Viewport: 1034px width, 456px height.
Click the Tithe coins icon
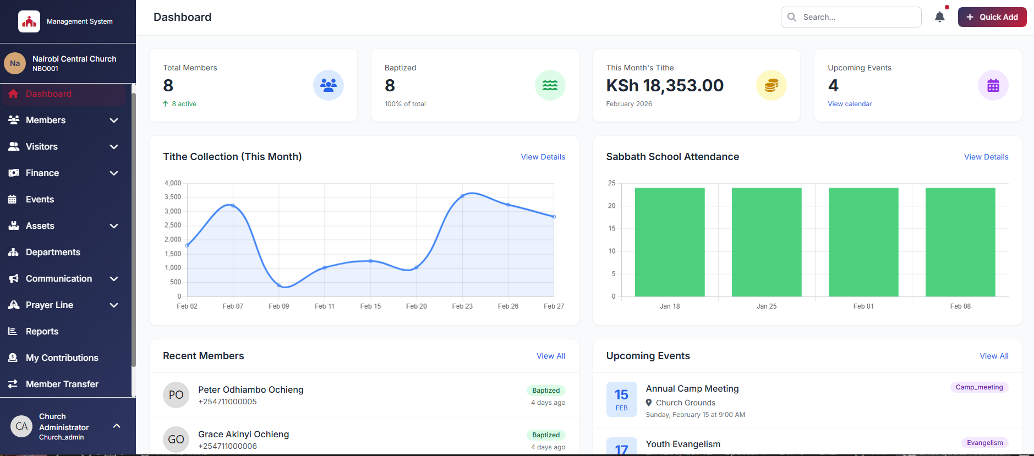(x=772, y=85)
